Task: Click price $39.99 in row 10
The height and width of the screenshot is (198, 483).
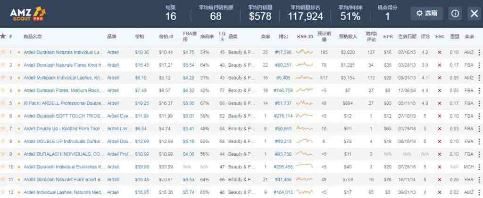Action: click(x=142, y=167)
